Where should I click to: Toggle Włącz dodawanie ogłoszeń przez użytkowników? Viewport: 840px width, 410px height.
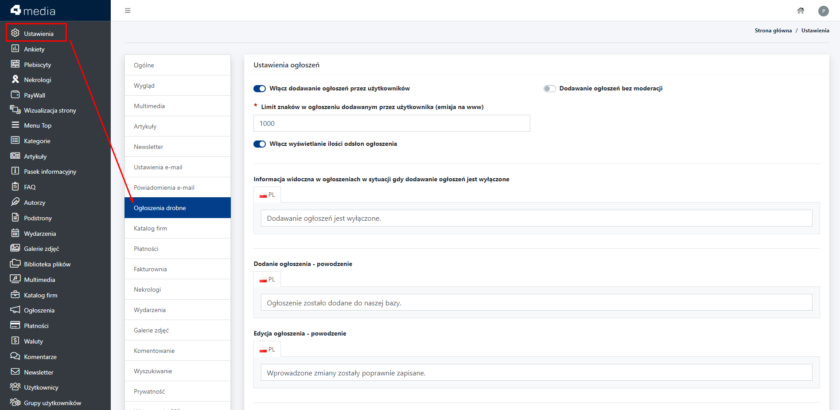260,89
